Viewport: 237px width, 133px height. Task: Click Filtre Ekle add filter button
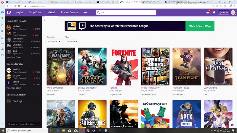point(71,41)
